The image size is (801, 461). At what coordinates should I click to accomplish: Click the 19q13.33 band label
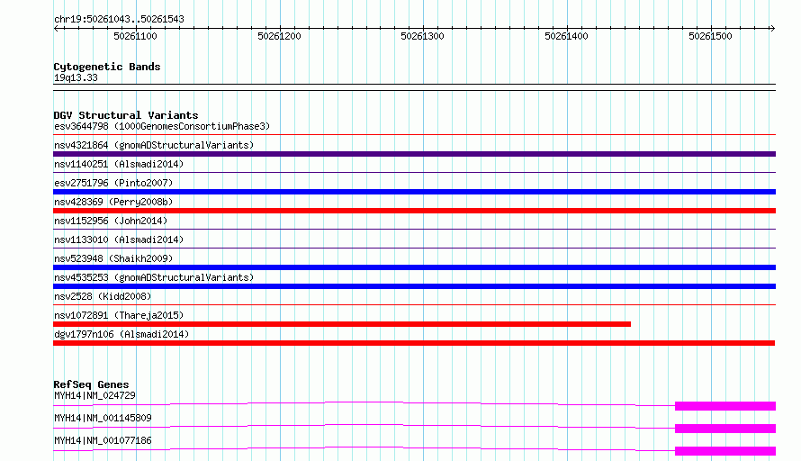(76, 77)
